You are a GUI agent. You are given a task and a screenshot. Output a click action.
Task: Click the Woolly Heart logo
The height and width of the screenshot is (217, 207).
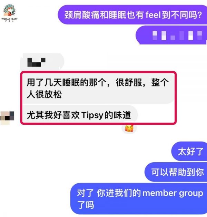pyautogui.click(x=9, y=13)
